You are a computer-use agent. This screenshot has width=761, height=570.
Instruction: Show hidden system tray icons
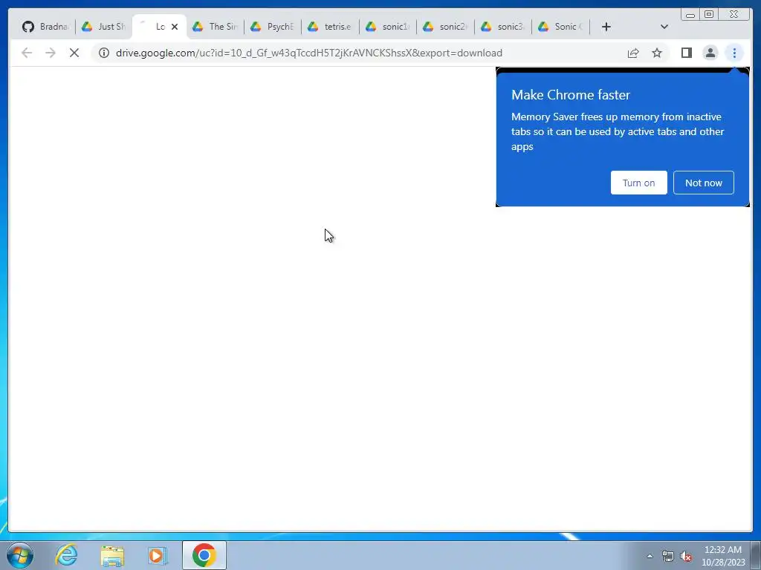[x=650, y=556]
